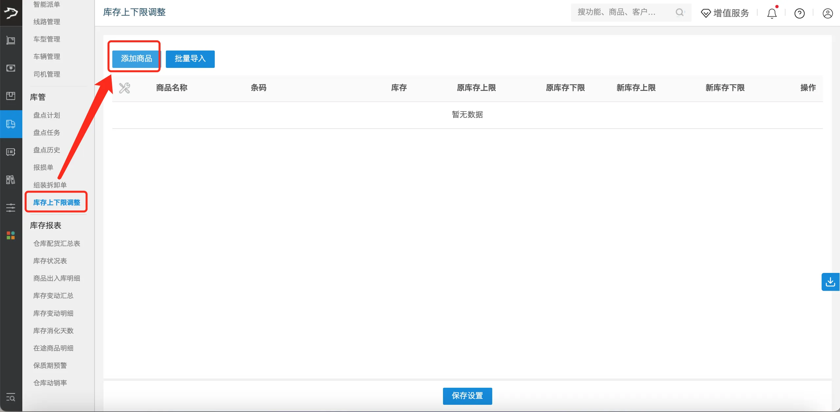The width and height of the screenshot is (840, 412).
Task: Open the help question mark icon
Action: pyautogui.click(x=799, y=13)
